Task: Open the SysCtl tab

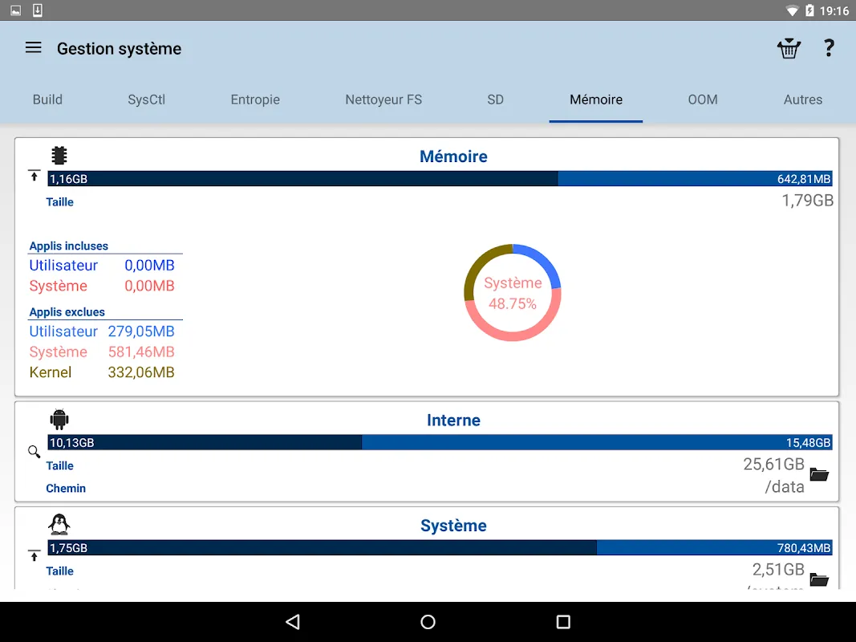Action: tap(146, 100)
